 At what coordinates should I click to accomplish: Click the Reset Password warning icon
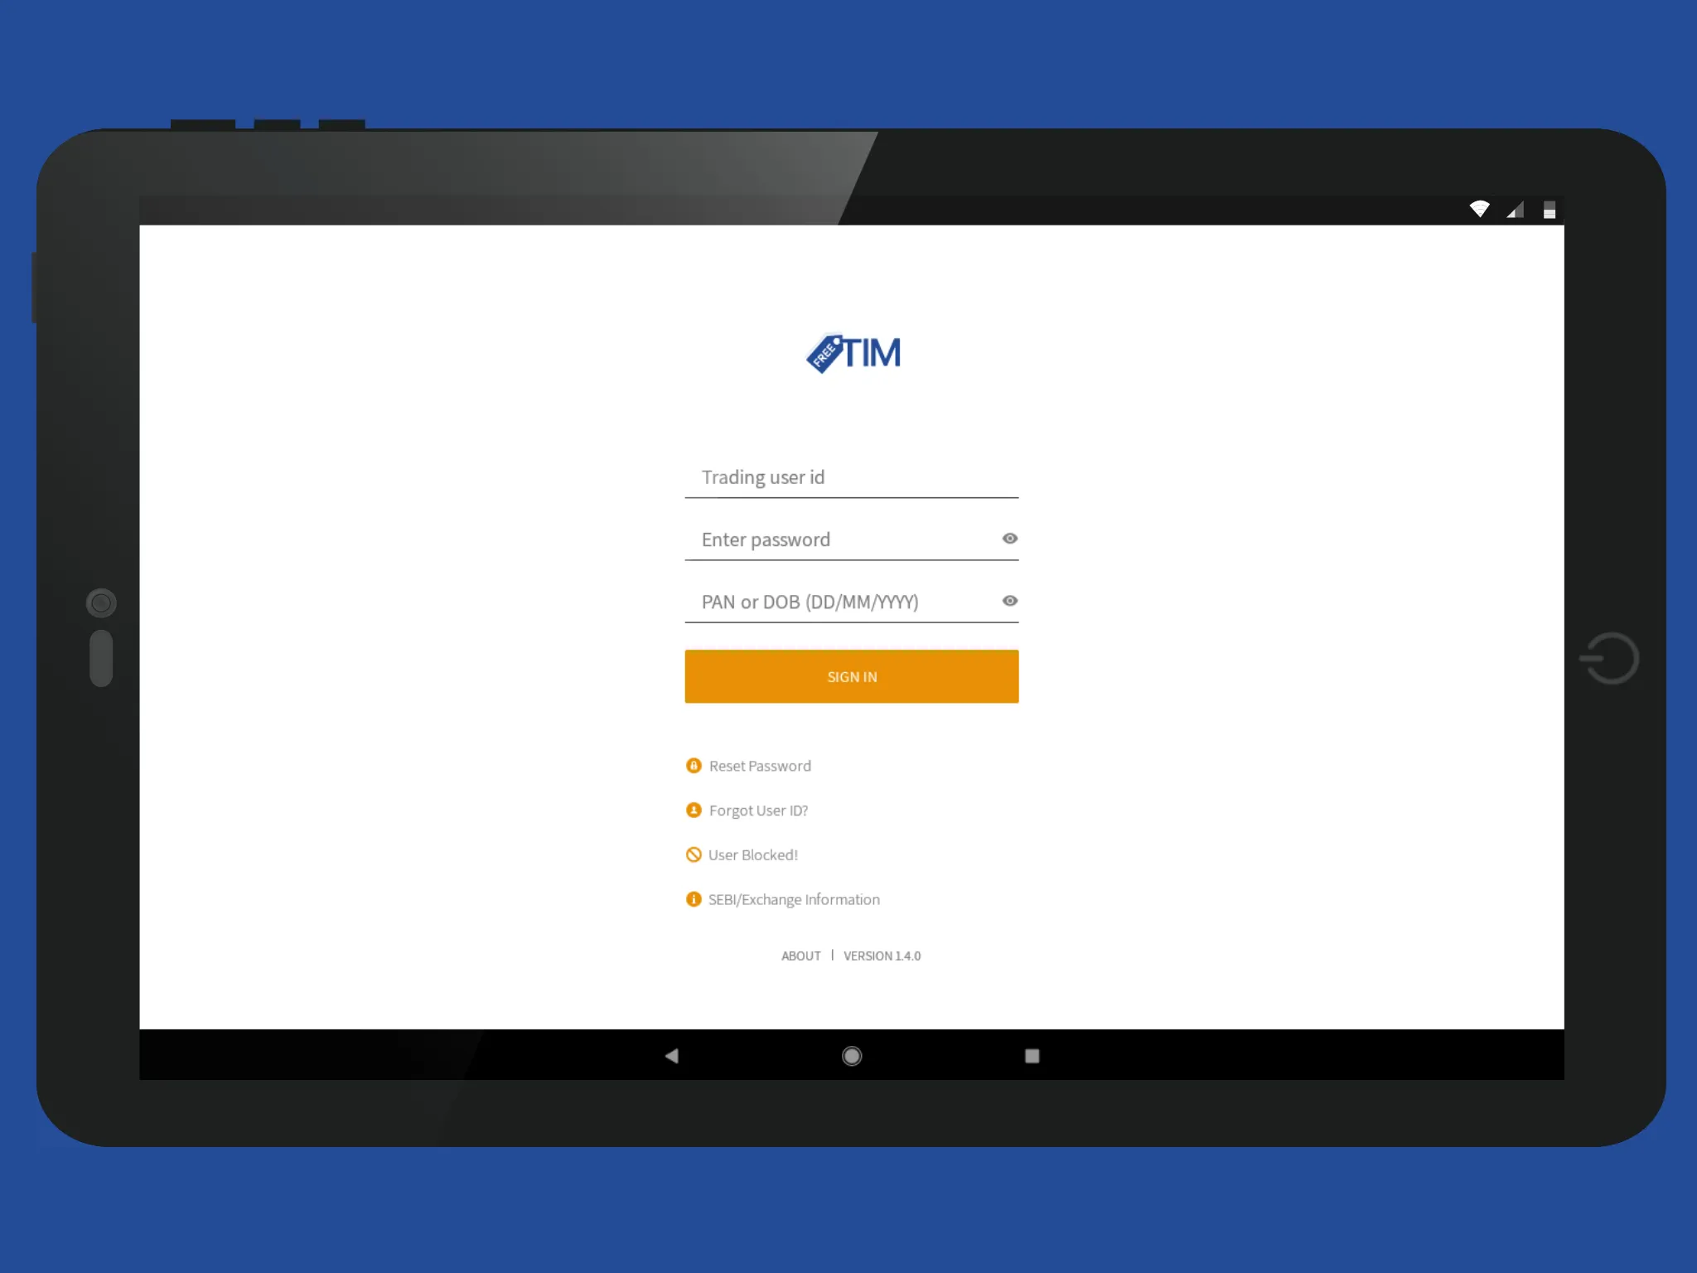(694, 765)
